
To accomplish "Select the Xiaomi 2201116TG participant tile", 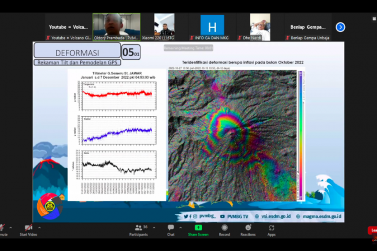I will [x=164, y=27].
